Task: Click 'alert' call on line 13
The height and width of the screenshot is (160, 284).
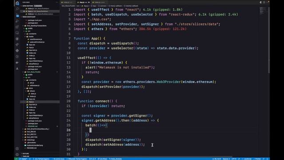Action: (x=91, y=68)
